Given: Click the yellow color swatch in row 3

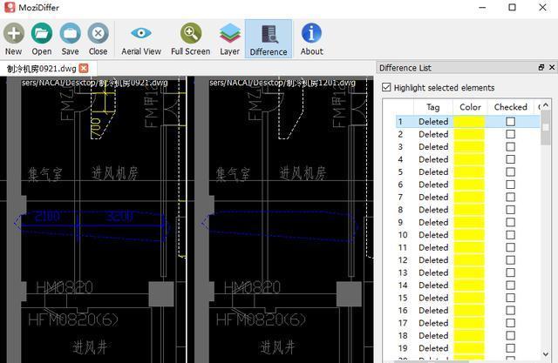Looking at the screenshot, I should tap(469, 147).
